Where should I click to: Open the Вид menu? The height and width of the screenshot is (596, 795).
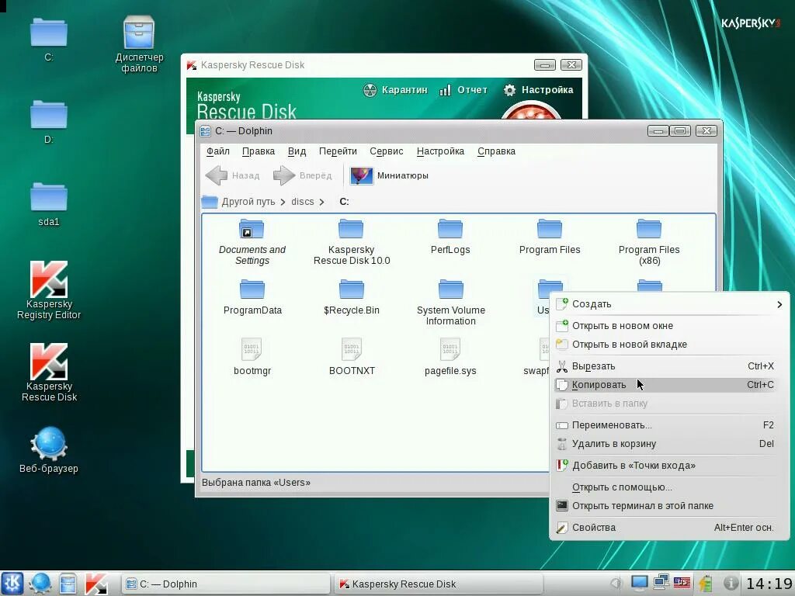pos(297,151)
